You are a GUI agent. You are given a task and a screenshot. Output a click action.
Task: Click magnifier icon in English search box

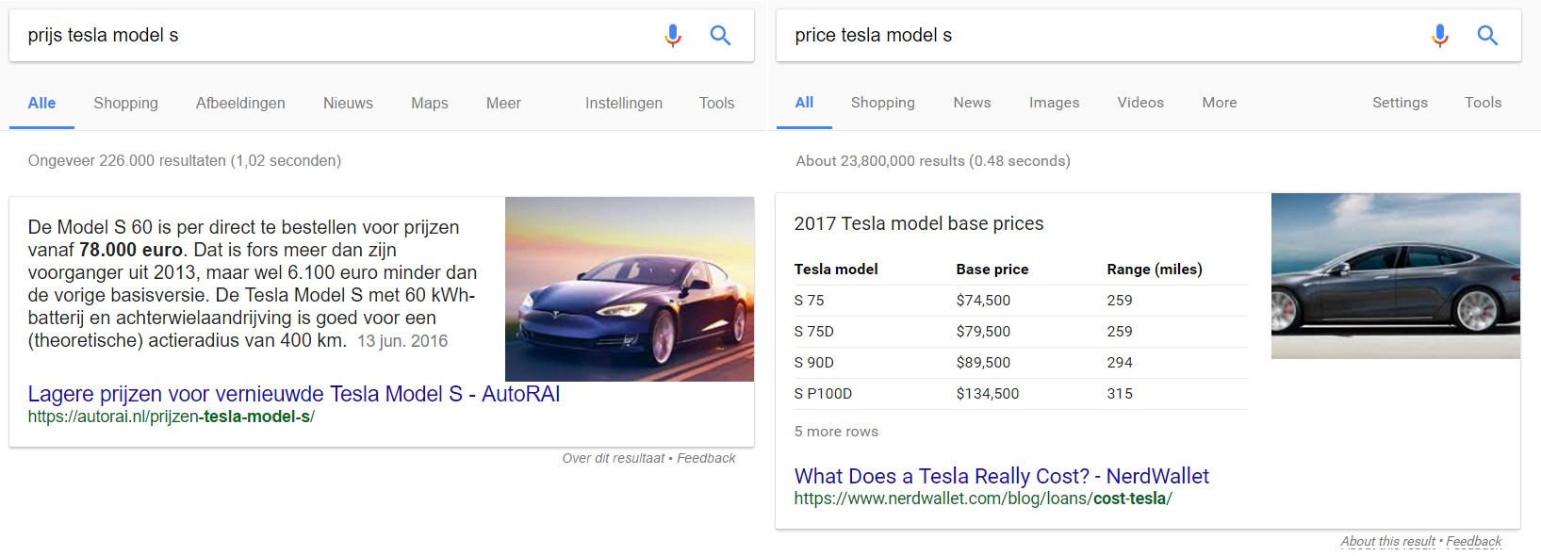coord(1488,36)
